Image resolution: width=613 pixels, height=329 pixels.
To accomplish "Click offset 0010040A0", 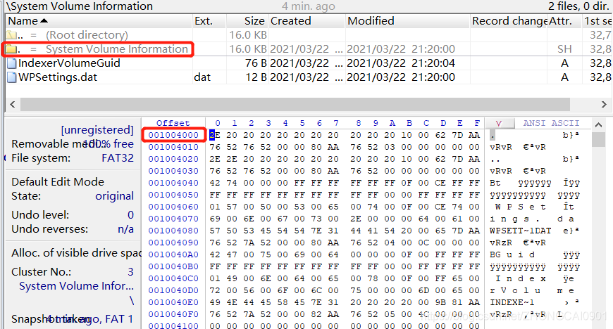I will pyautogui.click(x=173, y=254).
